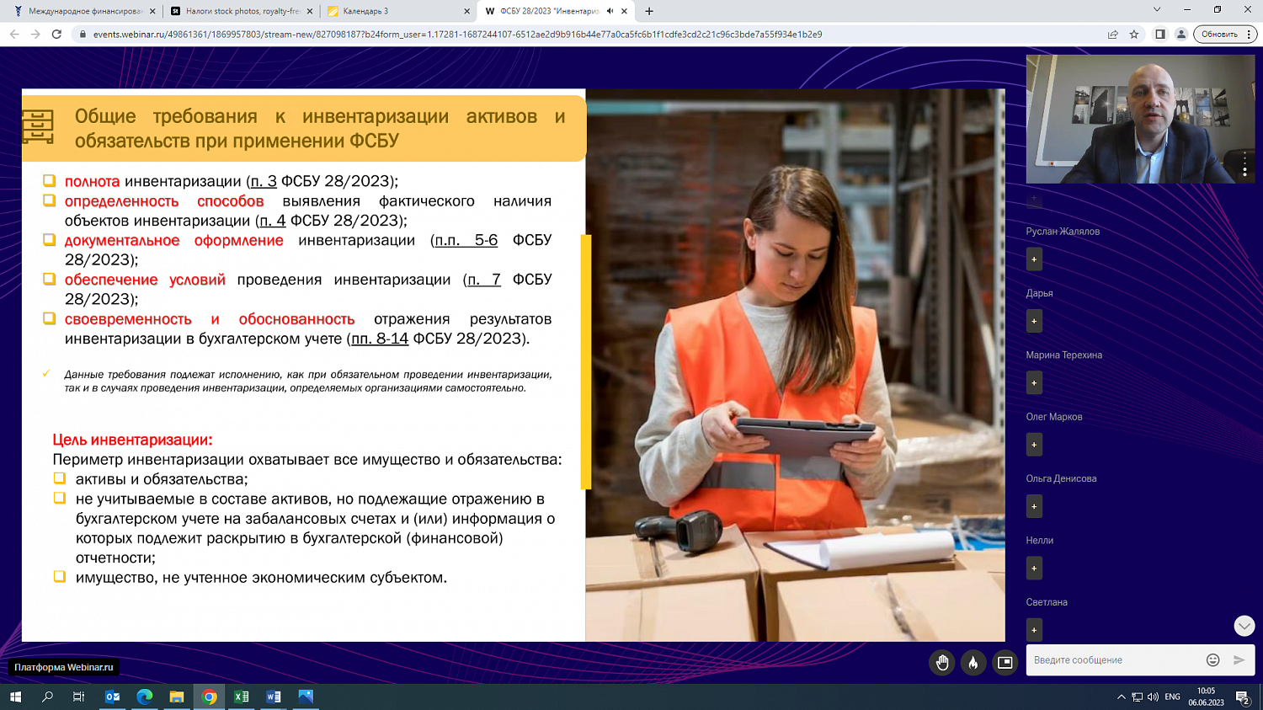Open a new browser tab
Viewport: 1263px width, 710px height.
(x=649, y=11)
